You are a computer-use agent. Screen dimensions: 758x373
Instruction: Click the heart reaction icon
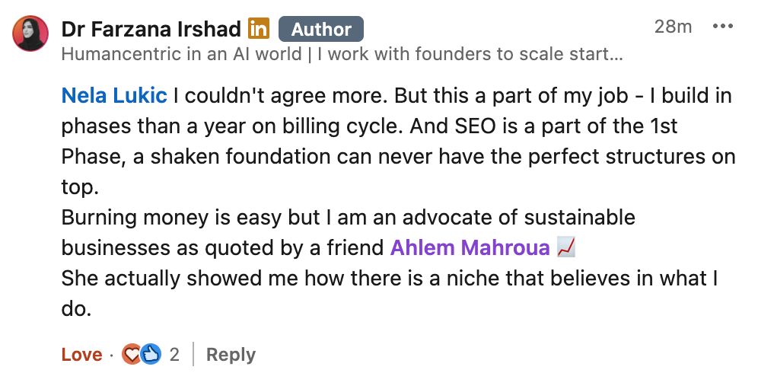[x=132, y=354]
